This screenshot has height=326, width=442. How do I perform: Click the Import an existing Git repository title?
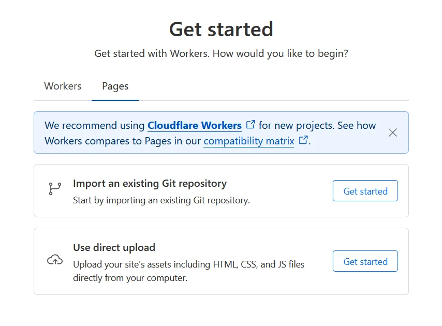coord(150,183)
